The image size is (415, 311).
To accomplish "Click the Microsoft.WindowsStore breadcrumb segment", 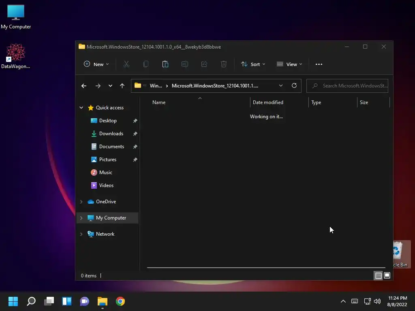I will (x=215, y=86).
